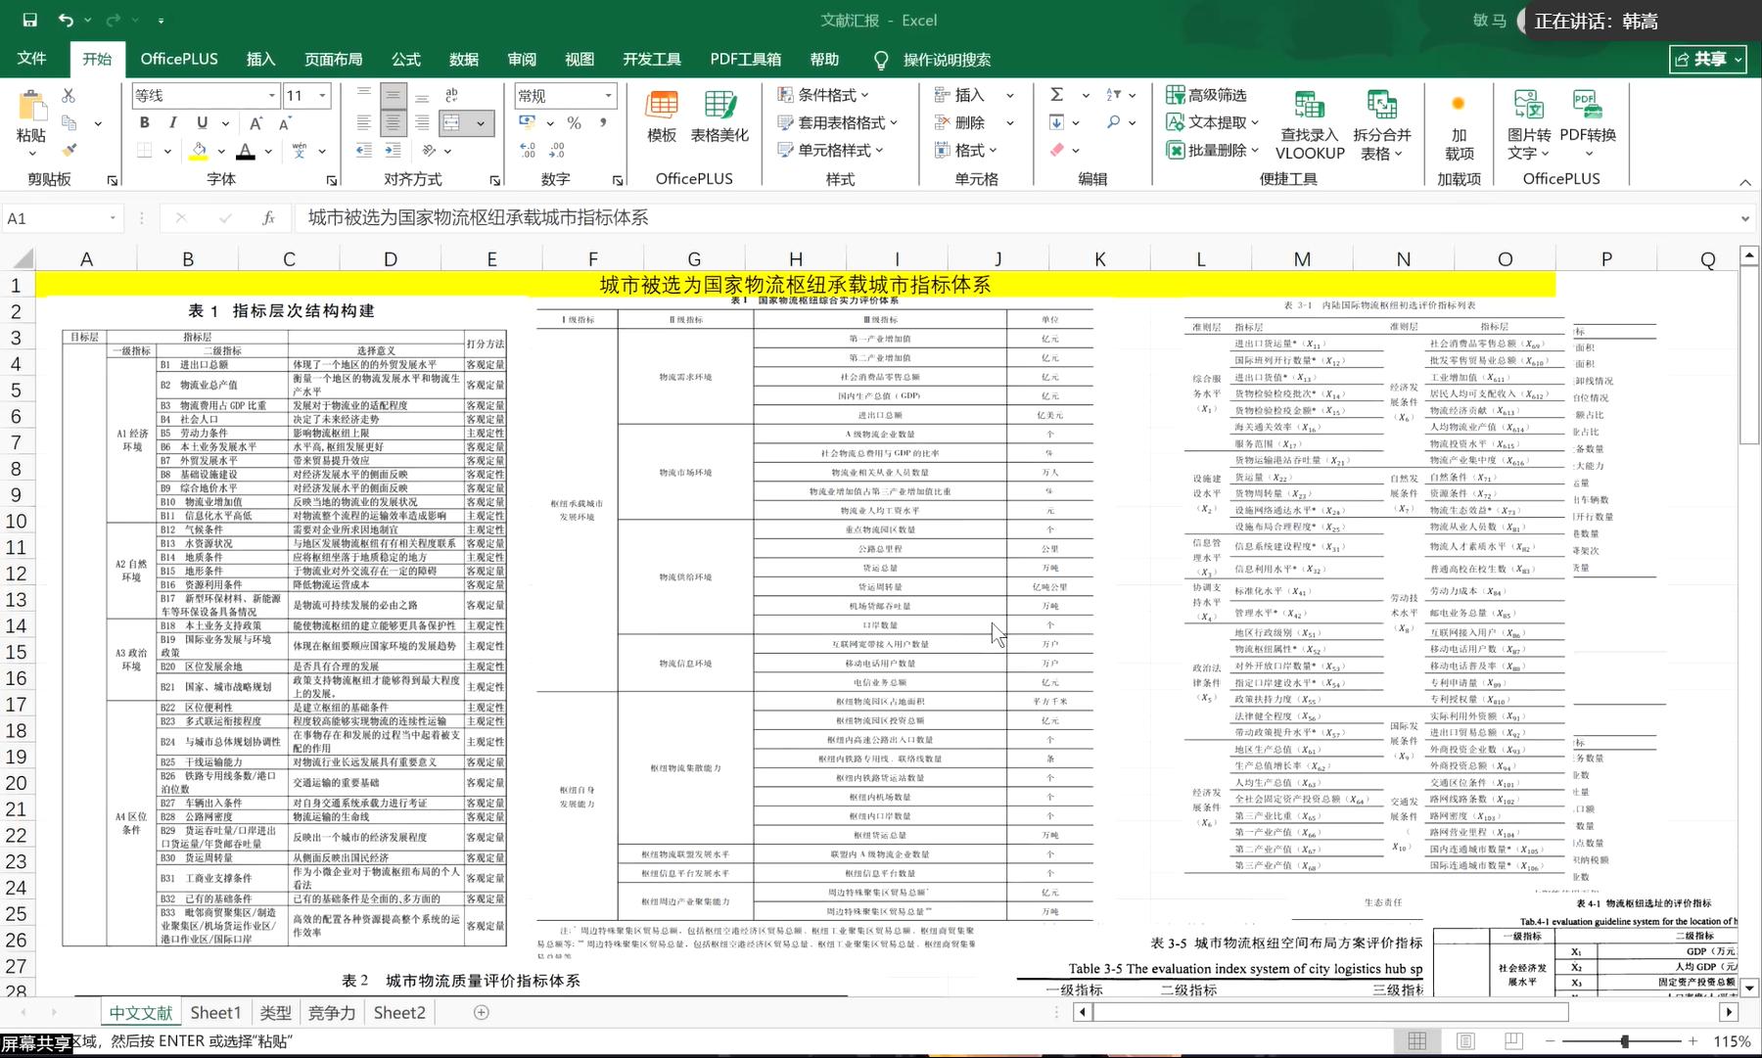Click the Save icon in quick access toolbar
The width and height of the screenshot is (1762, 1058).
coord(29,20)
